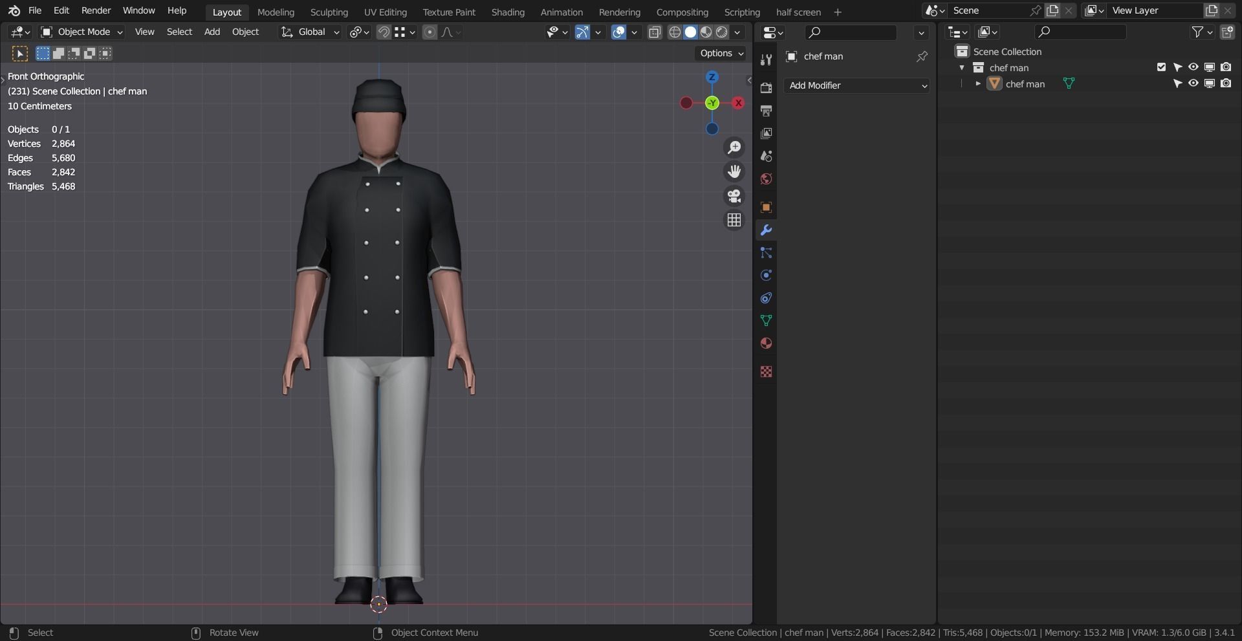Image resolution: width=1242 pixels, height=641 pixels.
Task: Select the World Properties globe icon
Action: coord(766,179)
